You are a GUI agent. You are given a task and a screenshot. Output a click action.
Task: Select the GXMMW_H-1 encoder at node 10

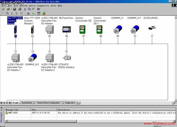135,29
